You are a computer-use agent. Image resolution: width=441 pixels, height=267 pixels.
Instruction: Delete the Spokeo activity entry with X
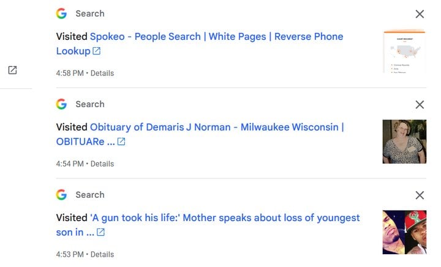point(420,14)
